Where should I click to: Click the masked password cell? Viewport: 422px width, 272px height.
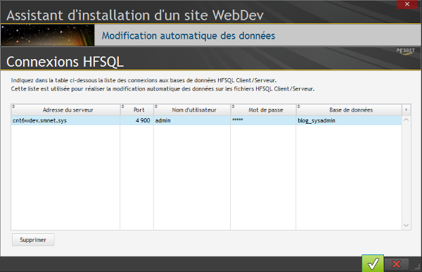264,120
